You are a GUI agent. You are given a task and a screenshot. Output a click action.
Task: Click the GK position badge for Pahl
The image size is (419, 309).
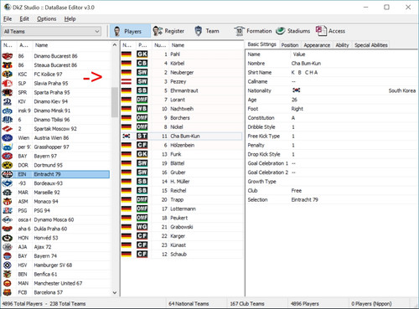pos(142,54)
